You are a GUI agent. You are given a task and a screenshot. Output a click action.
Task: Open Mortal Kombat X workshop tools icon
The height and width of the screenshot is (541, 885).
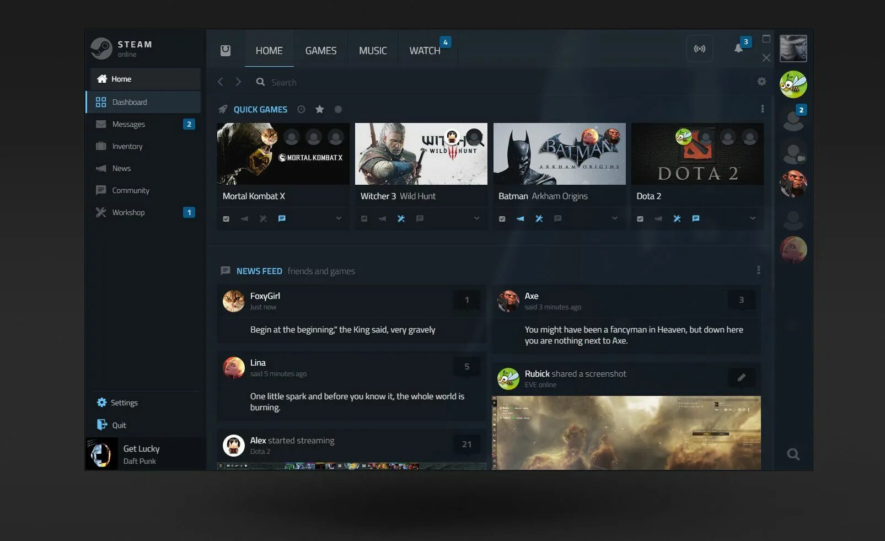pos(263,218)
